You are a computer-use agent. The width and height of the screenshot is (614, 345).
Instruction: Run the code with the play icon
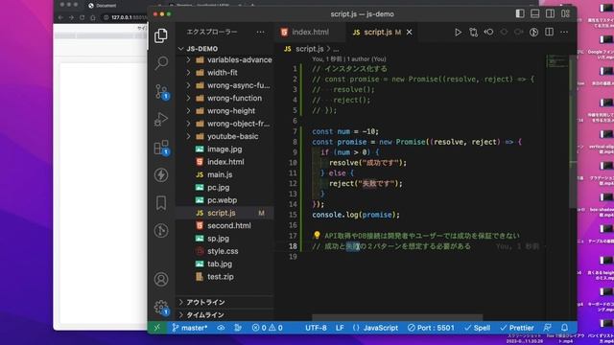pyautogui.click(x=458, y=32)
